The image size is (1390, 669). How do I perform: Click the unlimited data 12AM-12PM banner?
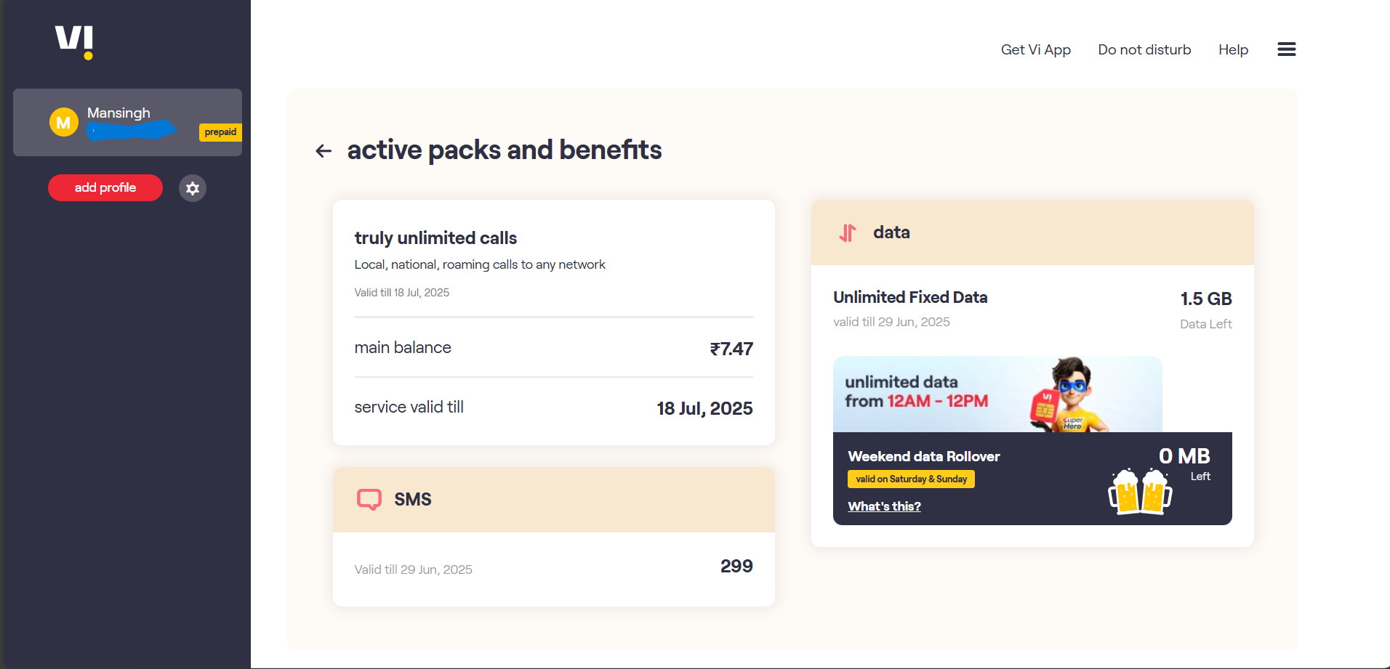pyautogui.click(x=997, y=394)
